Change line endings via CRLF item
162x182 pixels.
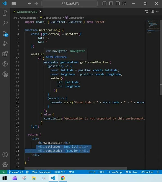click(101, 172)
